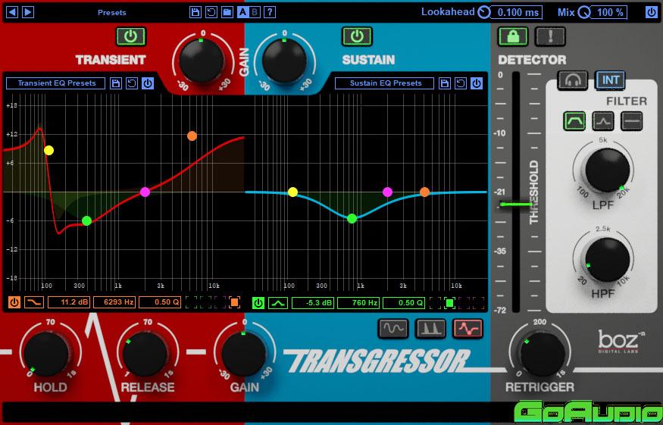Click the Lookahead 0.100 ms value field
Viewport: 663px width, 425px height.
click(x=516, y=13)
